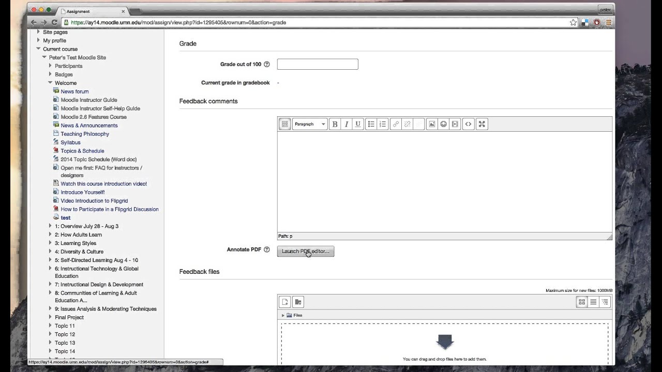Collapse the Current course tree node
The width and height of the screenshot is (662, 372).
[38, 49]
